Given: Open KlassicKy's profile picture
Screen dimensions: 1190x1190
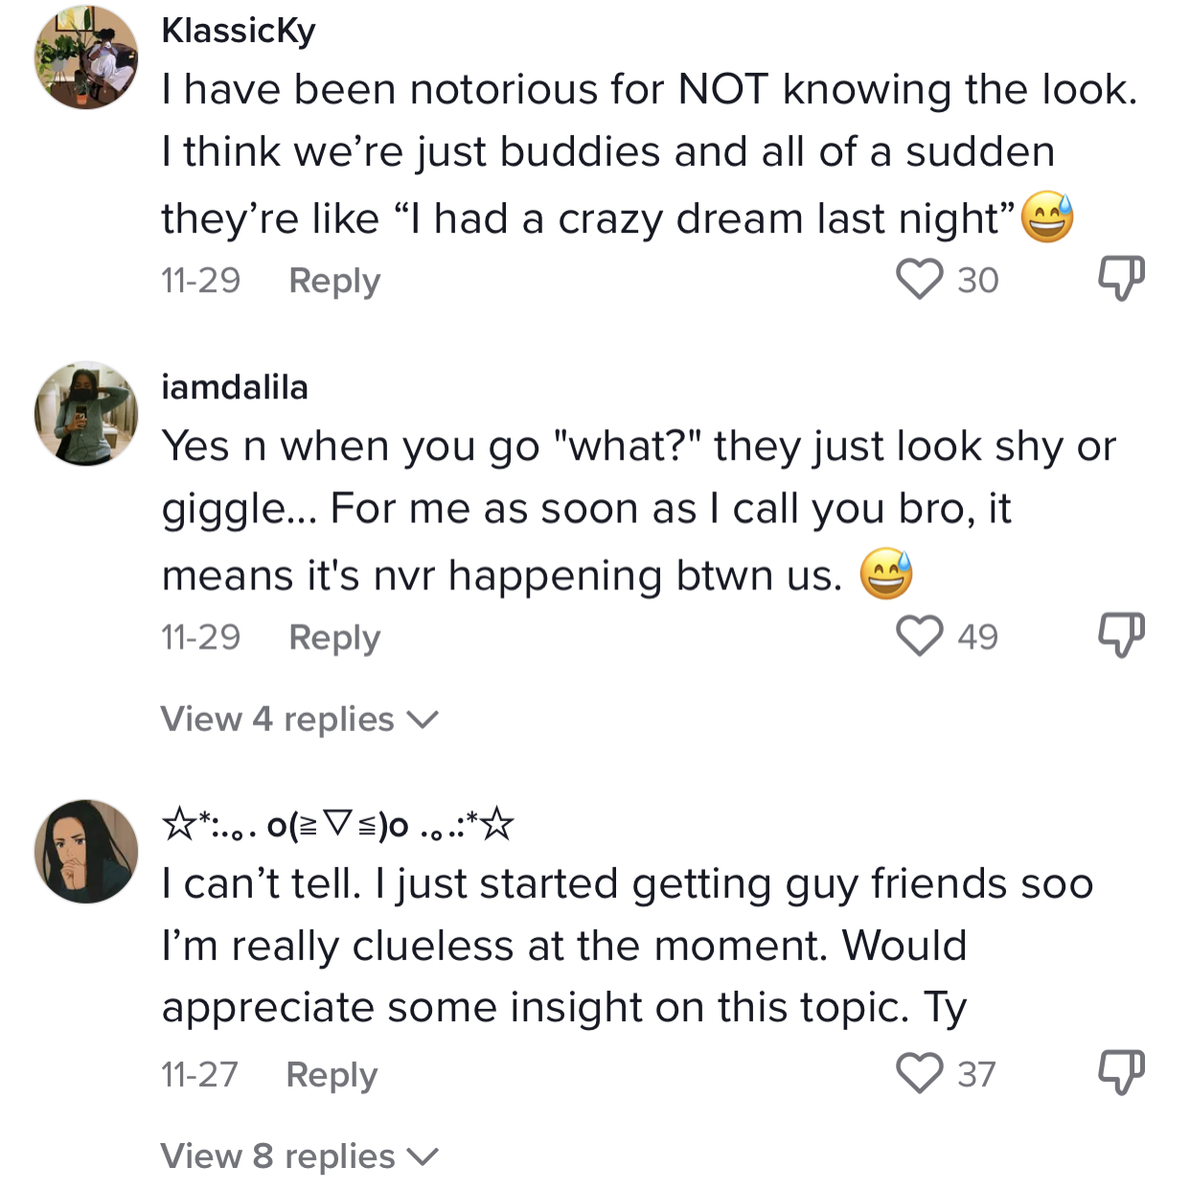Looking at the screenshot, I should 86,57.
